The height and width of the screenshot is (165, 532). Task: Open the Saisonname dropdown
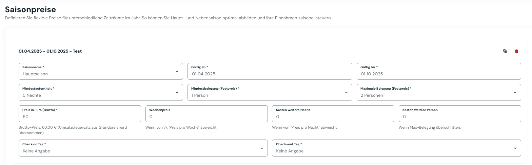click(101, 71)
